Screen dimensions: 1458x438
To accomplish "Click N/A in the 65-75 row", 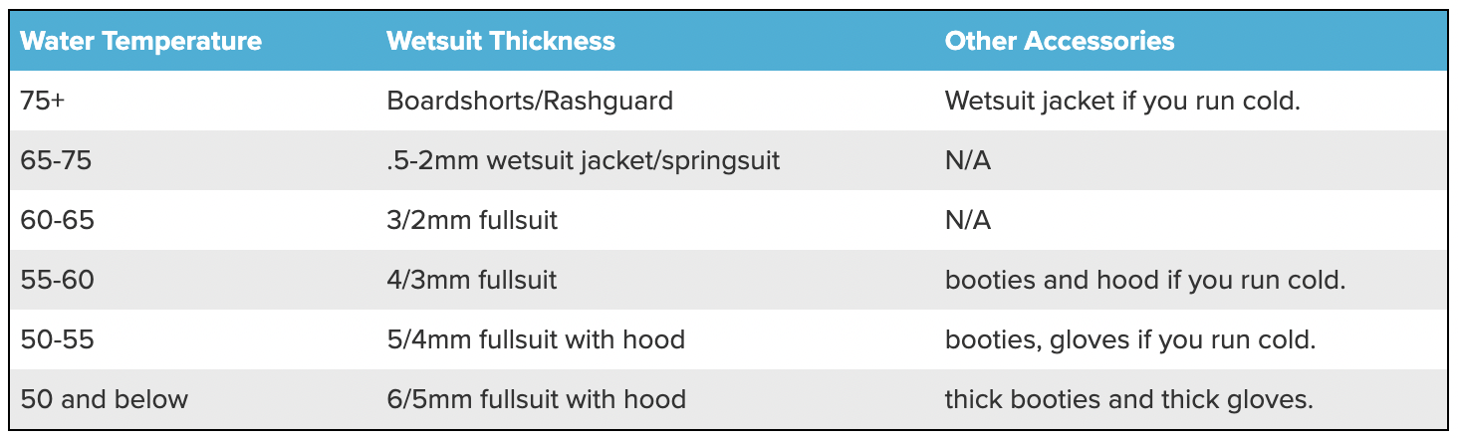I will pyautogui.click(x=967, y=160).
